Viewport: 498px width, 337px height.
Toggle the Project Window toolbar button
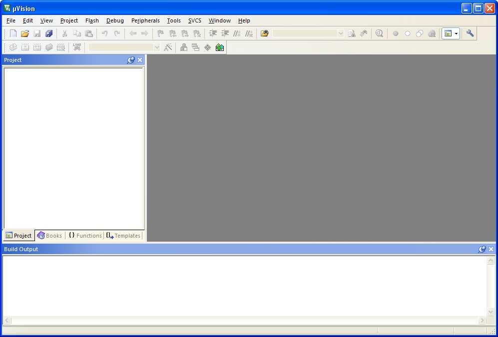pyautogui.click(x=448, y=33)
